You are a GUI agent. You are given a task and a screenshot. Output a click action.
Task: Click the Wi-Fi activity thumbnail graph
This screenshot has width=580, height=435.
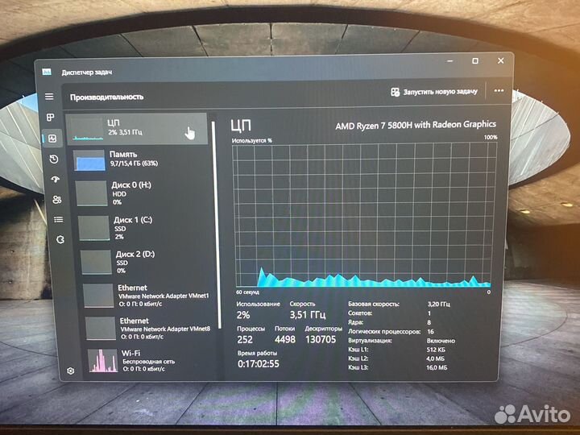pyautogui.click(x=103, y=361)
